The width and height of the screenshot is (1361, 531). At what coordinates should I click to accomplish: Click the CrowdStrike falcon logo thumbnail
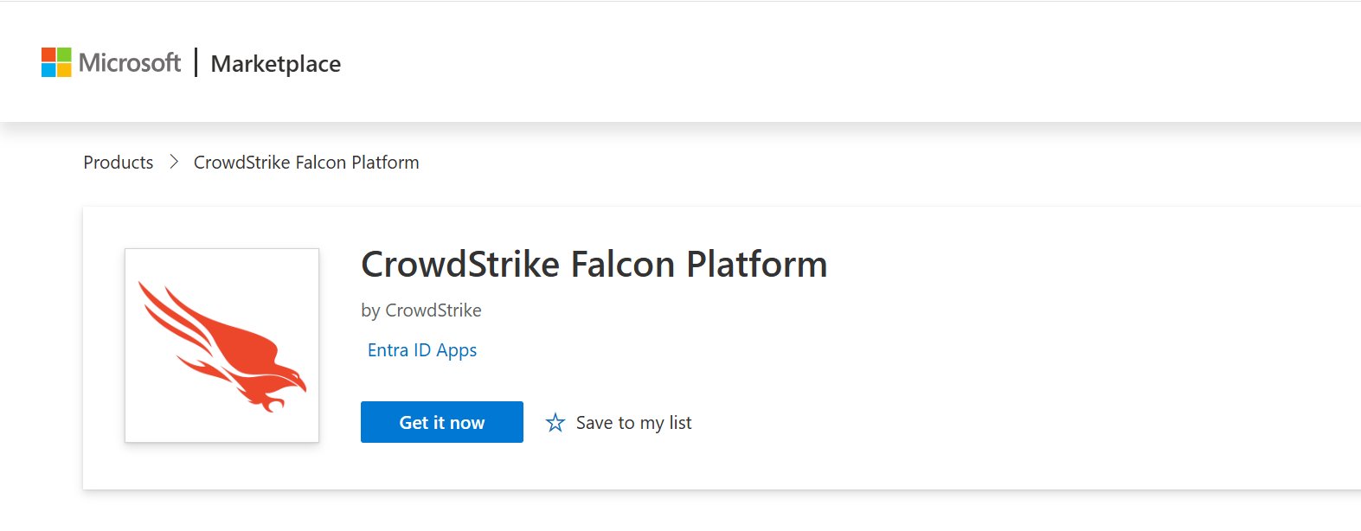(x=222, y=346)
